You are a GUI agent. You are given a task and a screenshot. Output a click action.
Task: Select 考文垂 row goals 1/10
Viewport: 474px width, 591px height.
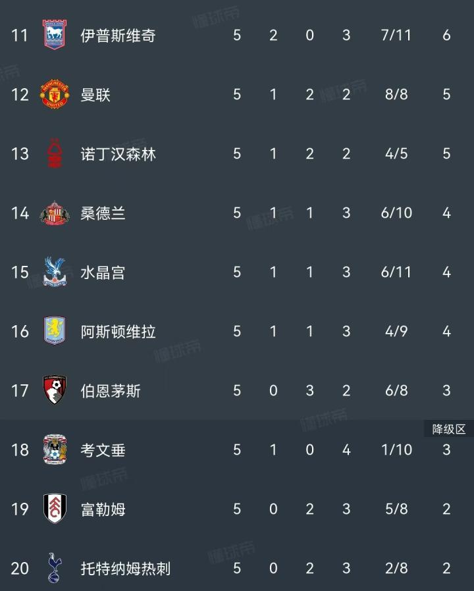tap(396, 450)
